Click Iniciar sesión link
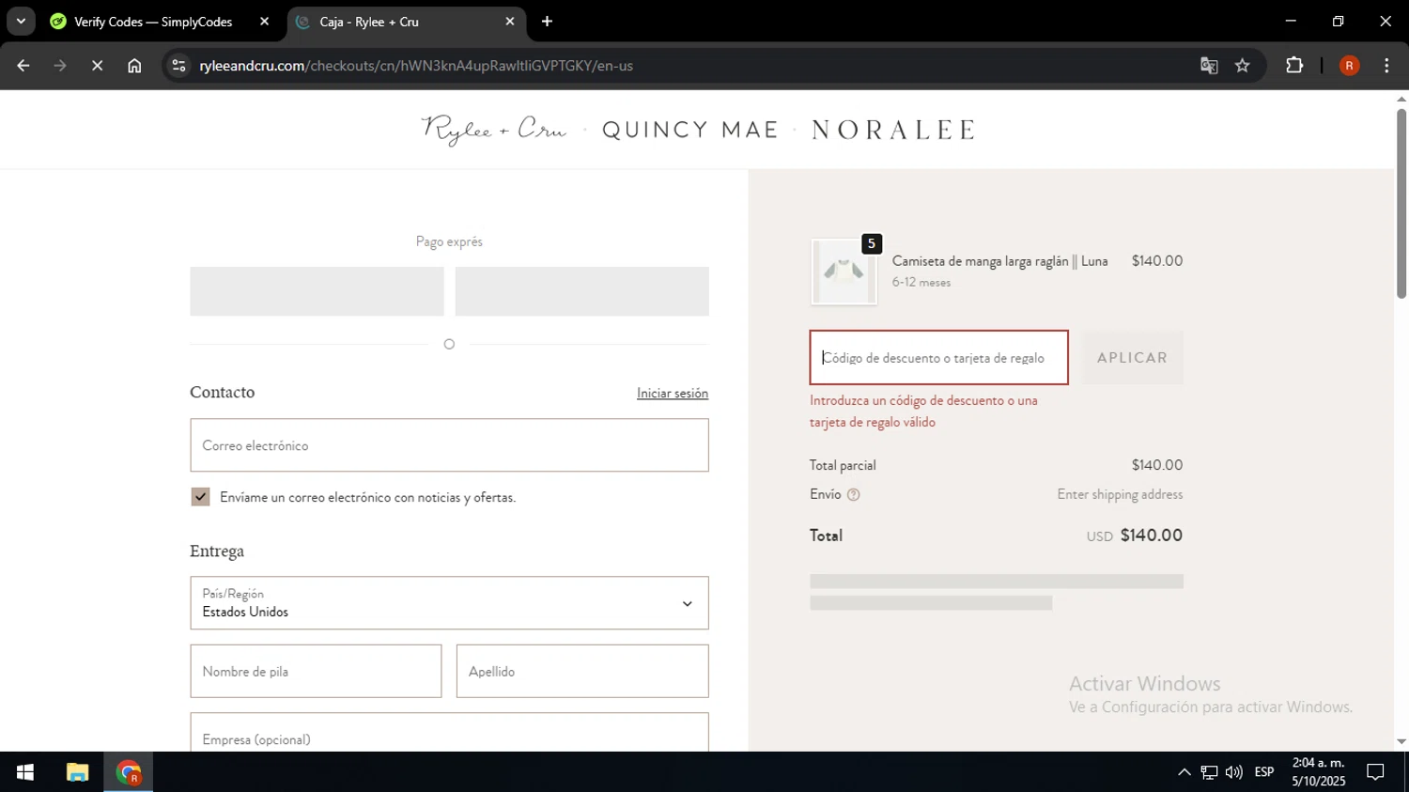This screenshot has width=1409, height=792. (x=673, y=394)
